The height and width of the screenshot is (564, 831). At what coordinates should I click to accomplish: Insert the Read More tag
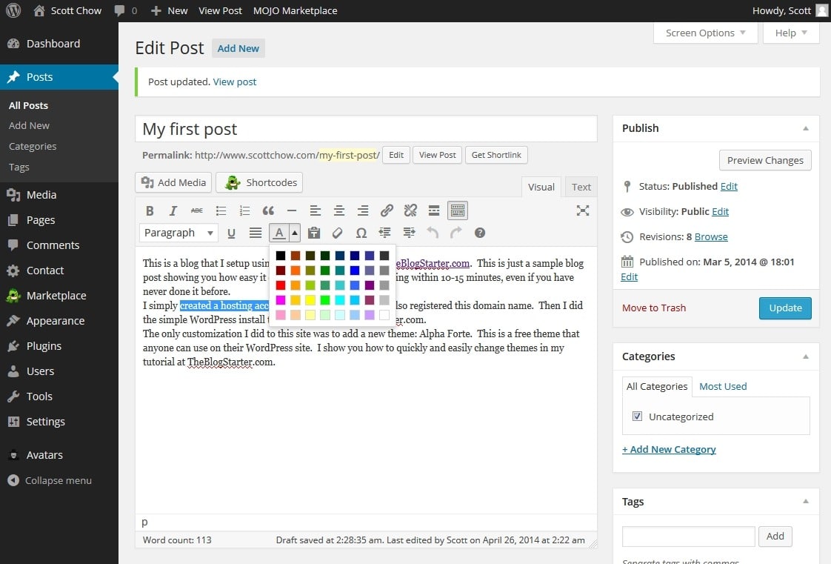click(434, 210)
